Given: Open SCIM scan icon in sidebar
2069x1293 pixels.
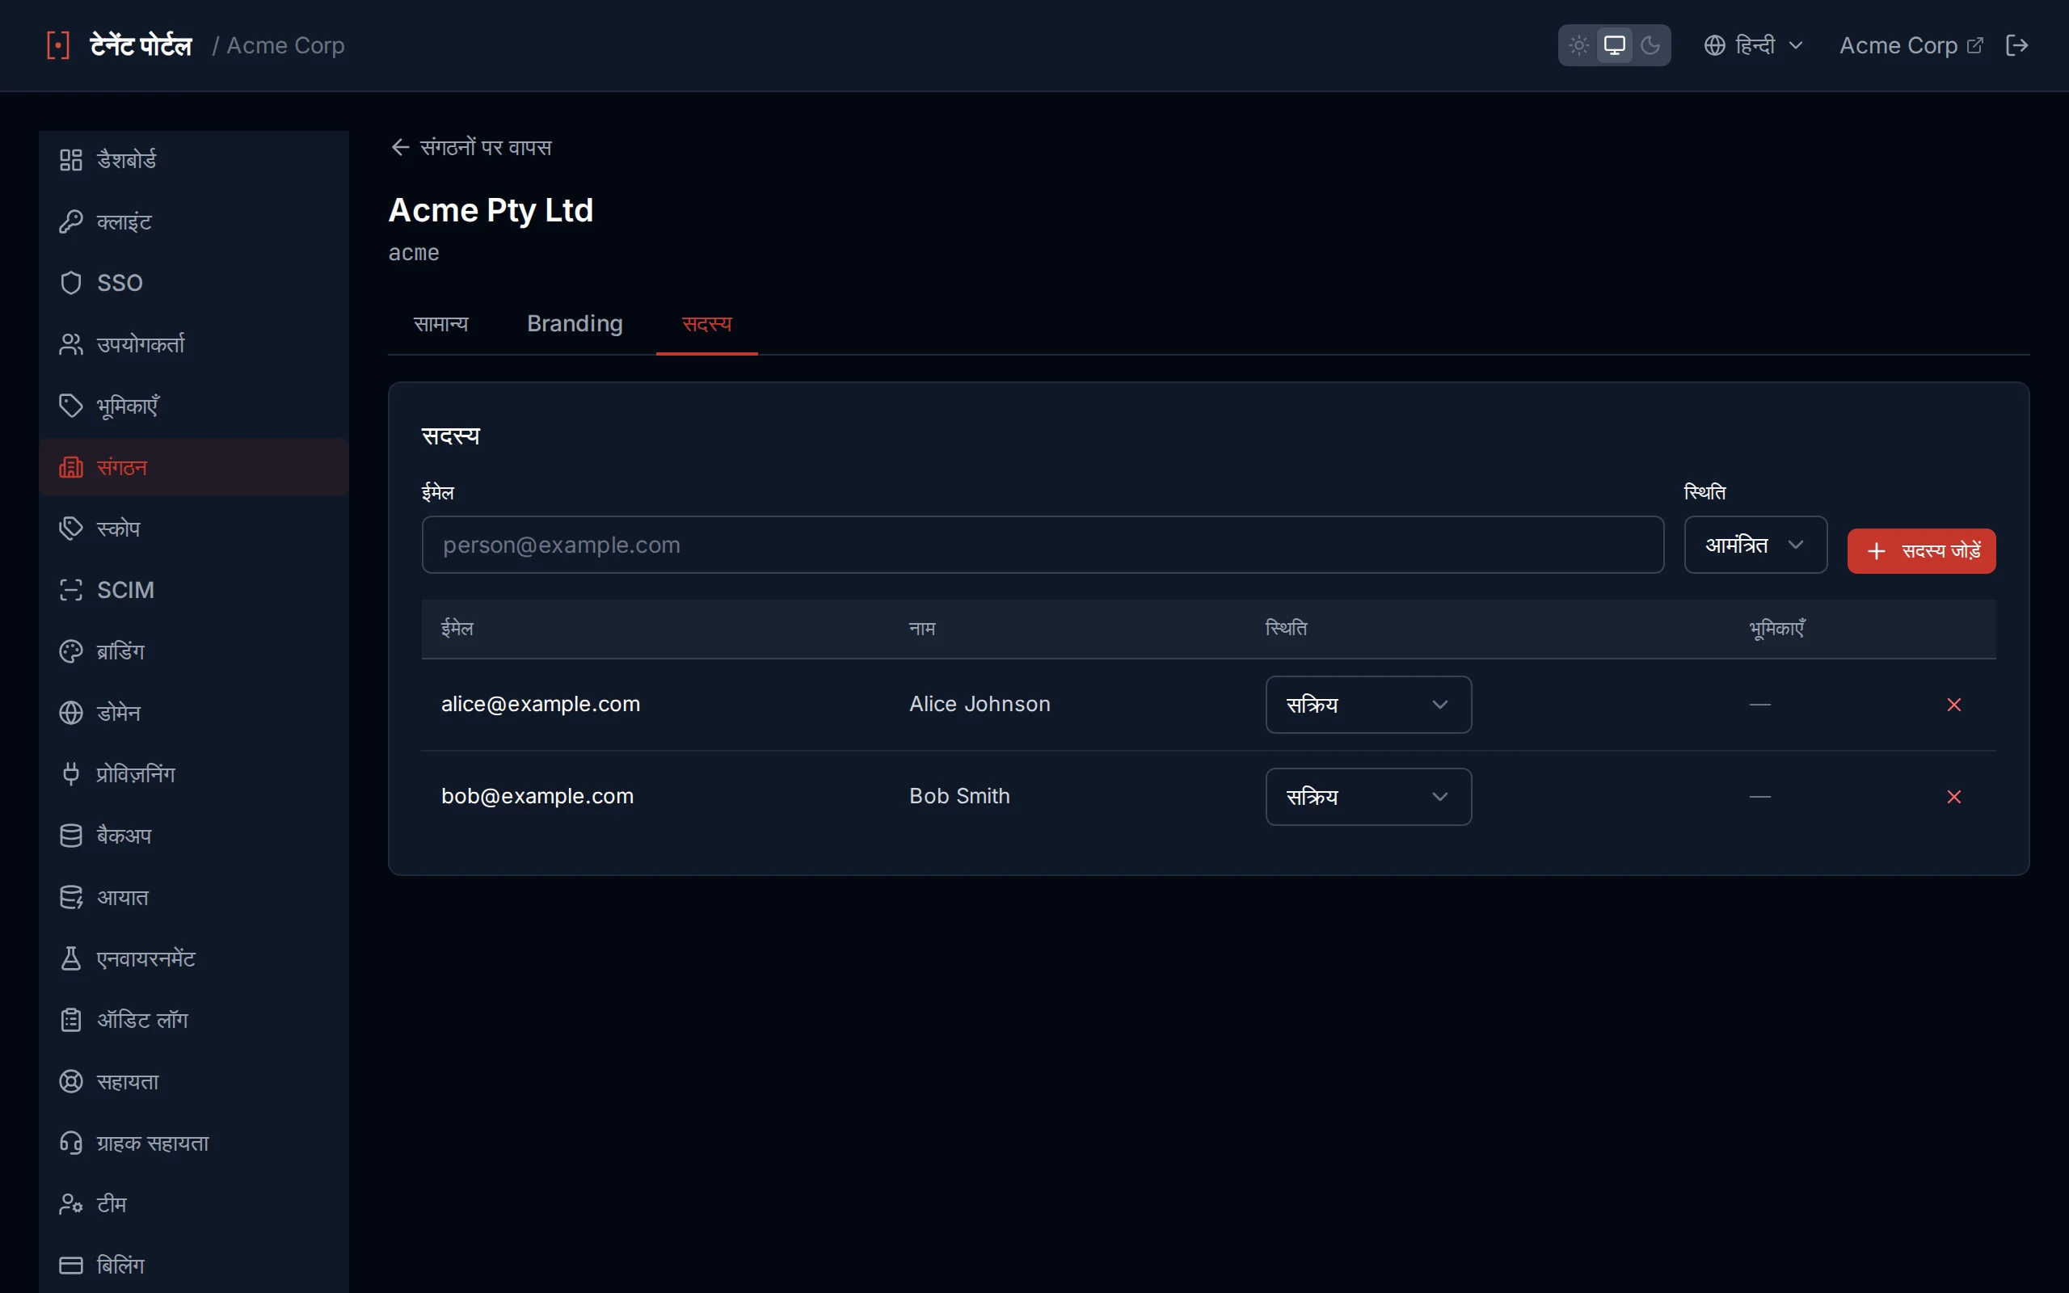Looking at the screenshot, I should point(71,590).
